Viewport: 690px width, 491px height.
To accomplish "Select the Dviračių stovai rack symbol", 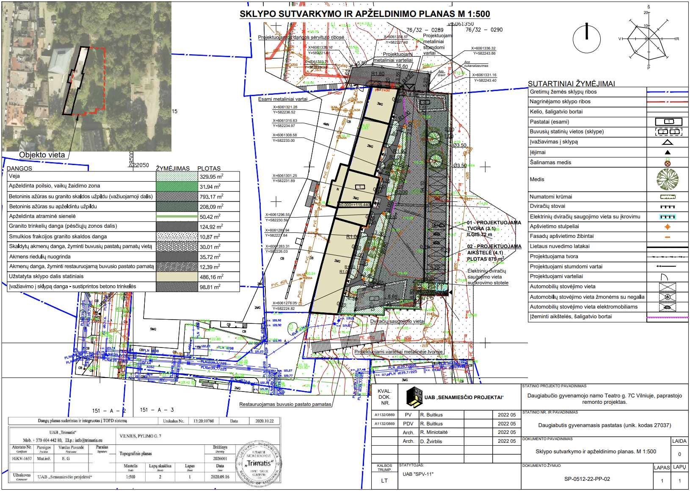I will [667, 207].
